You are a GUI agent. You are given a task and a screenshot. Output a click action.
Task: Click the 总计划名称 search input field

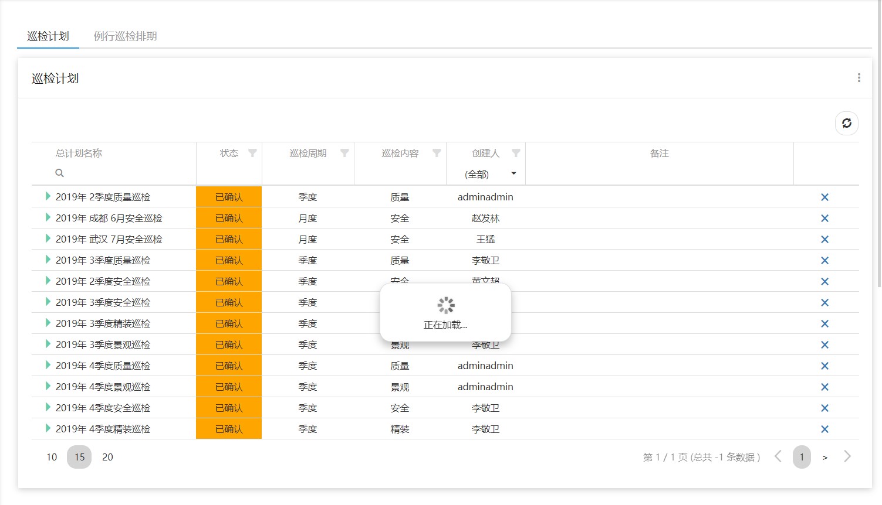123,173
